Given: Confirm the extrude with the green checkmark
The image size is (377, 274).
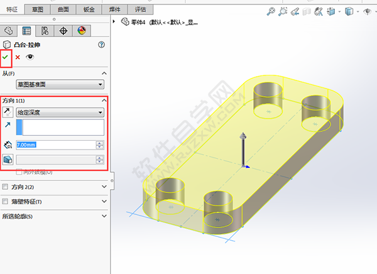Looking at the screenshot, I should [x=5, y=57].
